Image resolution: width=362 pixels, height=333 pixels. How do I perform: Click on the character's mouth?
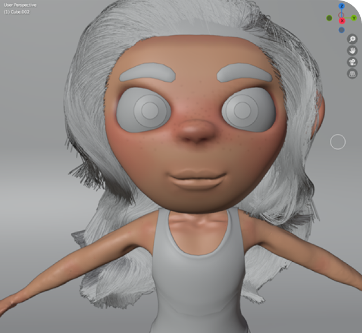point(196,179)
